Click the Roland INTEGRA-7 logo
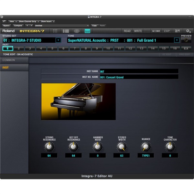 (23, 31)
